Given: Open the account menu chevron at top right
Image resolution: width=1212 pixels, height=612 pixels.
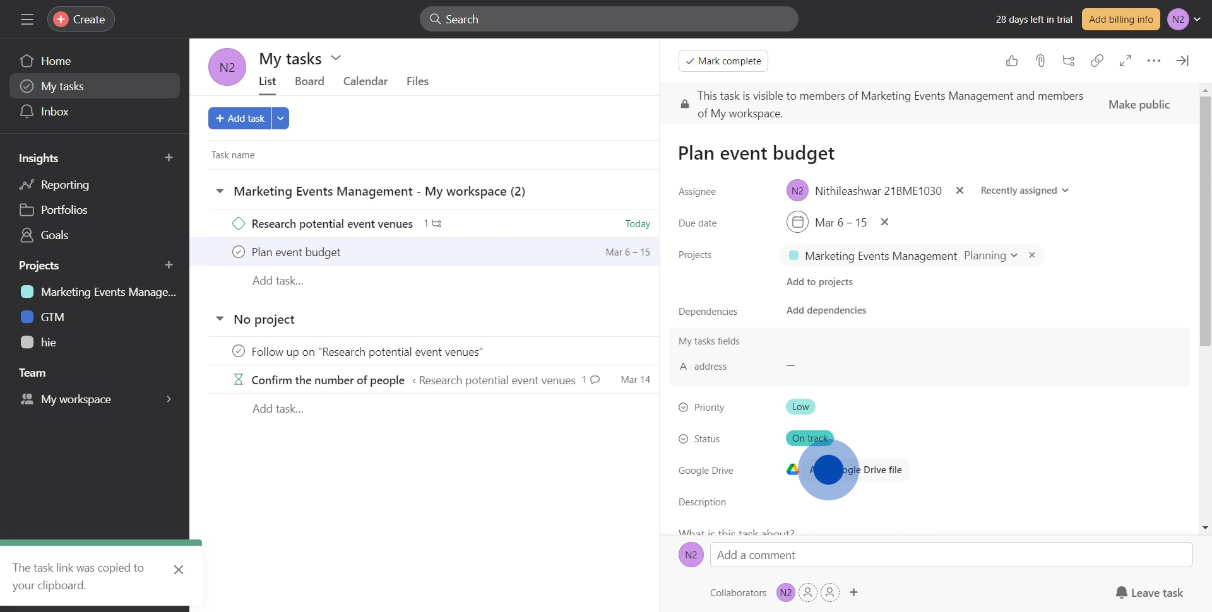Looking at the screenshot, I should coord(1197,20).
